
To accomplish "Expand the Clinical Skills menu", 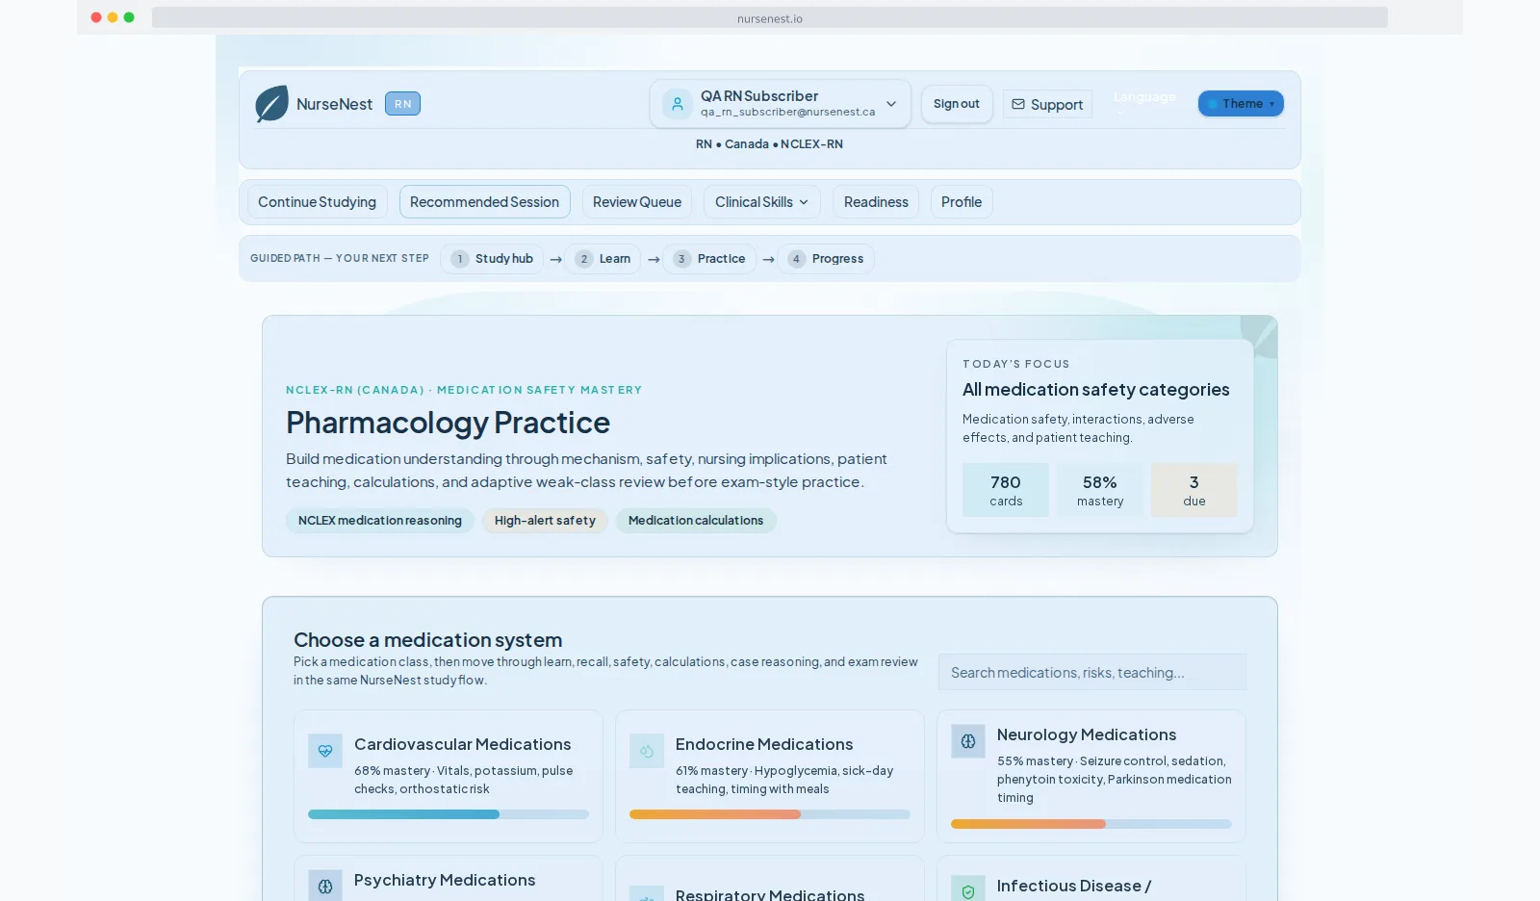I will pos(761,202).
